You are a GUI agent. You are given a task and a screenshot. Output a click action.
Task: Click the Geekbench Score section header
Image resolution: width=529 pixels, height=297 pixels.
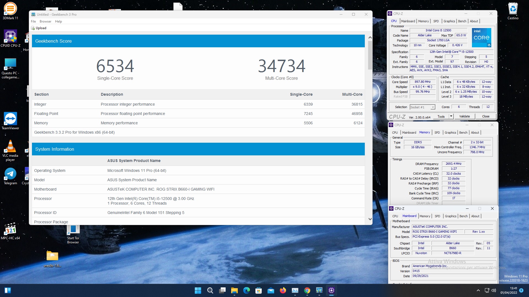tap(198, 41)
